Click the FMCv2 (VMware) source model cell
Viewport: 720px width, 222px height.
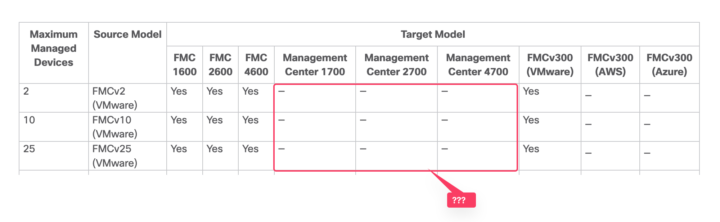[x=115, y=98]
